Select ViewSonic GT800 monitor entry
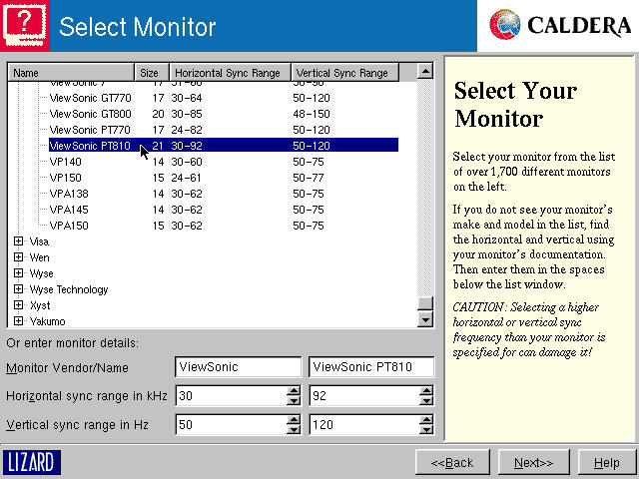The width and height of the screenshot is (639, 479). point(90,114)
